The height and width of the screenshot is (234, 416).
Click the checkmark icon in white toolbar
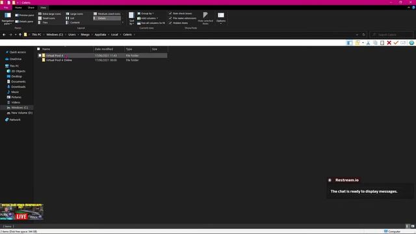coord(396,43)
